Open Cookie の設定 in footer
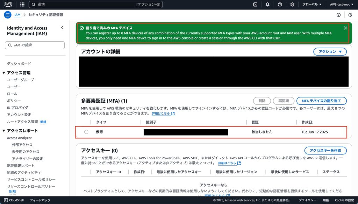The width and height of the screenshot is (358, 204). 344,200
